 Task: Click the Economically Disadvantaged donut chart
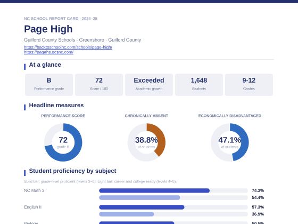[229, 142]
